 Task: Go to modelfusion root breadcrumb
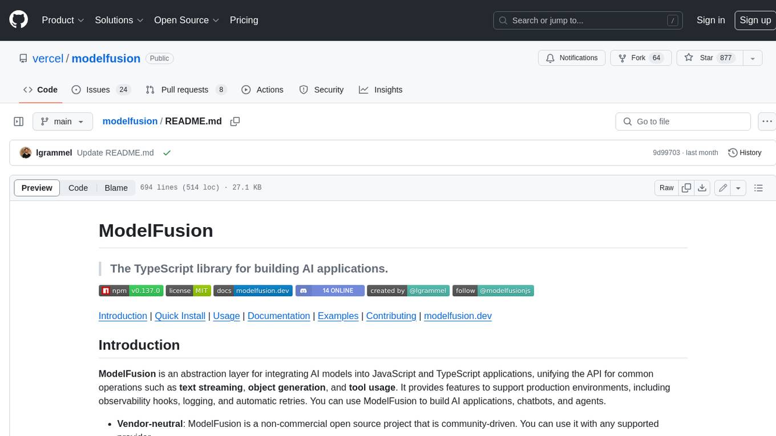click(130, 121)
